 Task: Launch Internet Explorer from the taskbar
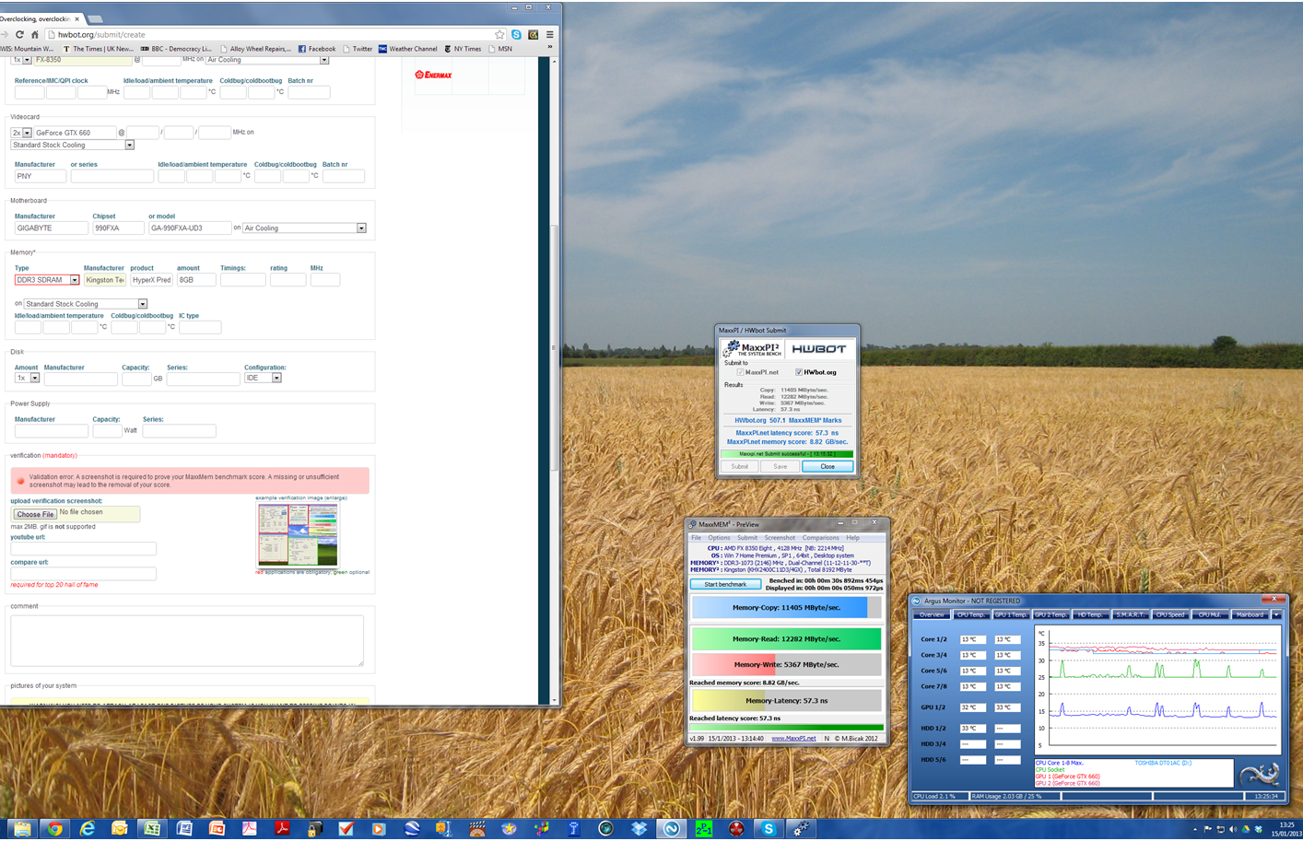[88, 828]
